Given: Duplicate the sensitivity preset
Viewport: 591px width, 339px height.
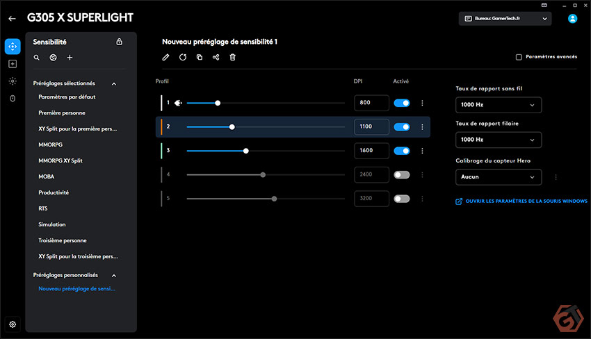Looking at the screenshot, I should [x=200, y=57].
